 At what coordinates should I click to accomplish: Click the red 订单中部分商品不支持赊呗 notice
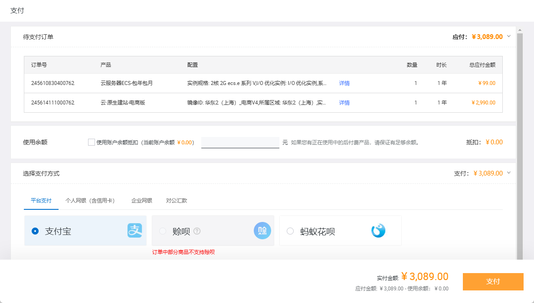click(183, 252)
